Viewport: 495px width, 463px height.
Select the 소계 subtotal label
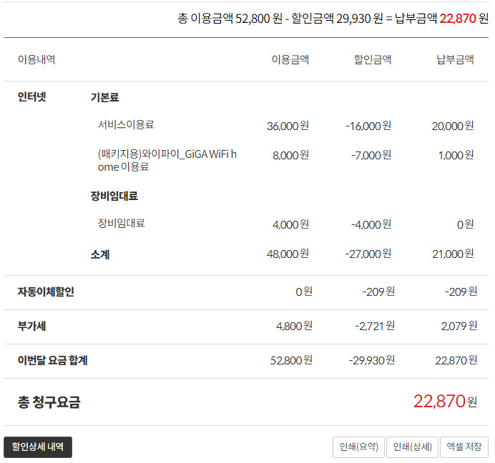pyautogui.click(x=100, y=254)
